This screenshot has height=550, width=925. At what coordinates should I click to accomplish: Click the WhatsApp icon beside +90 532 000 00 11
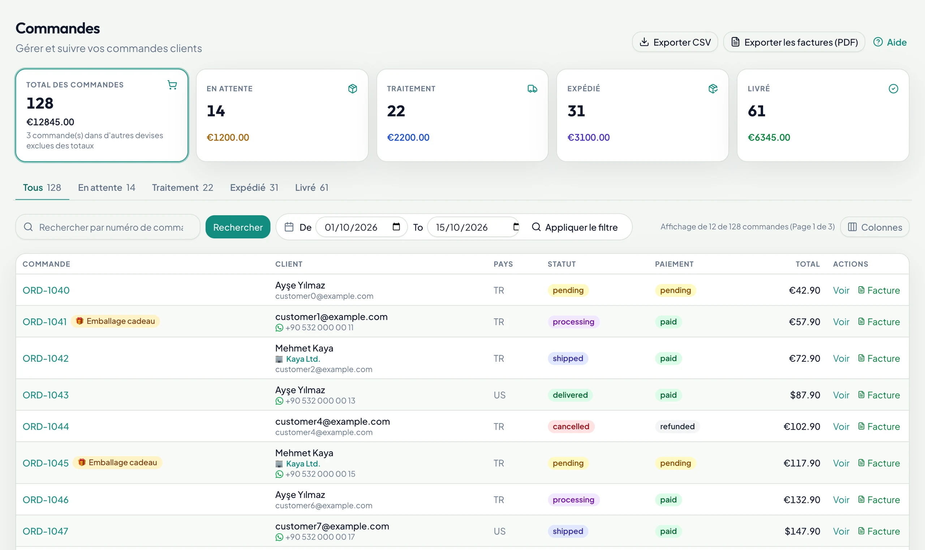(x=279, y=328)
